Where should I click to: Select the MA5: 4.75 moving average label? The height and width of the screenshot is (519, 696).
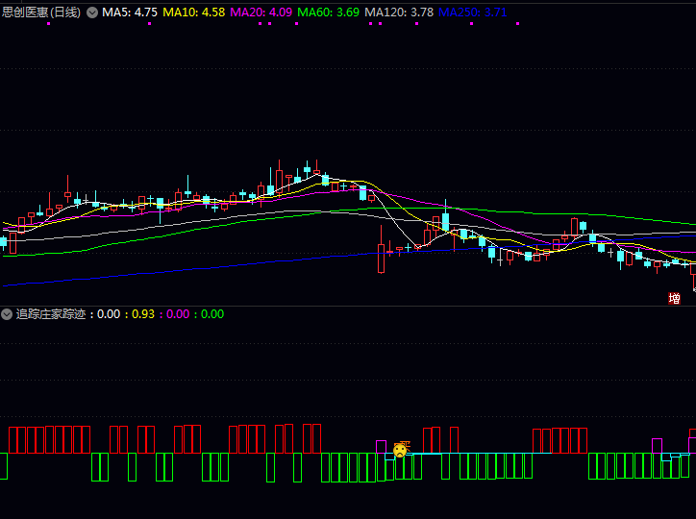tap(130, 13)
